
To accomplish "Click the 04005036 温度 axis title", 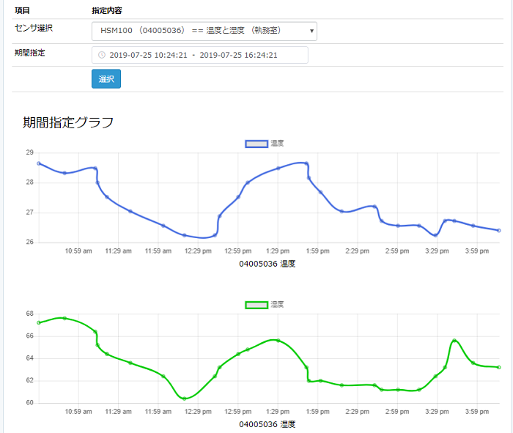I will click(x=267, y=264).
